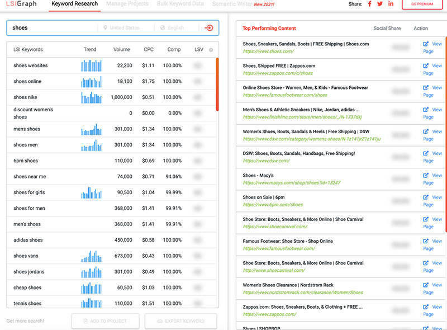
Task: Click View Page for Shoe Carnival http result
Action: tap(432, 267)
